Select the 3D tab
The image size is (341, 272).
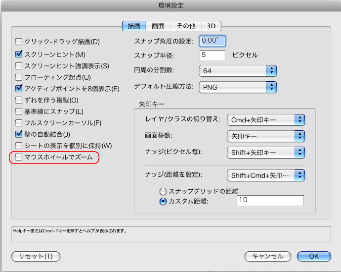211,26
